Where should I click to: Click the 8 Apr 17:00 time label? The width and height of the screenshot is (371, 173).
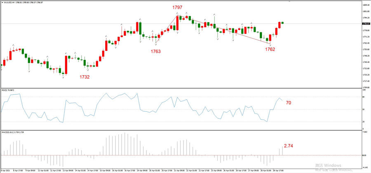18,171
